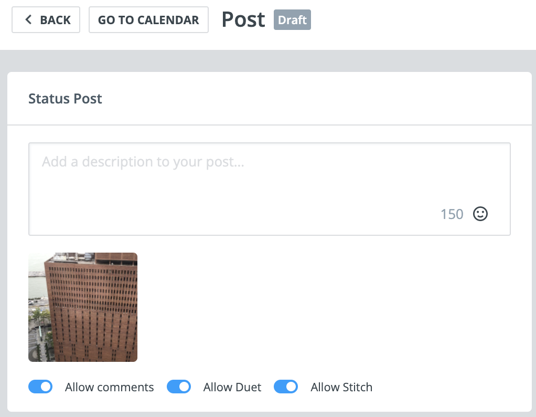Open the emoji picker smiley icon
This screenshot has height=417, width=536.
click(480, 214)
